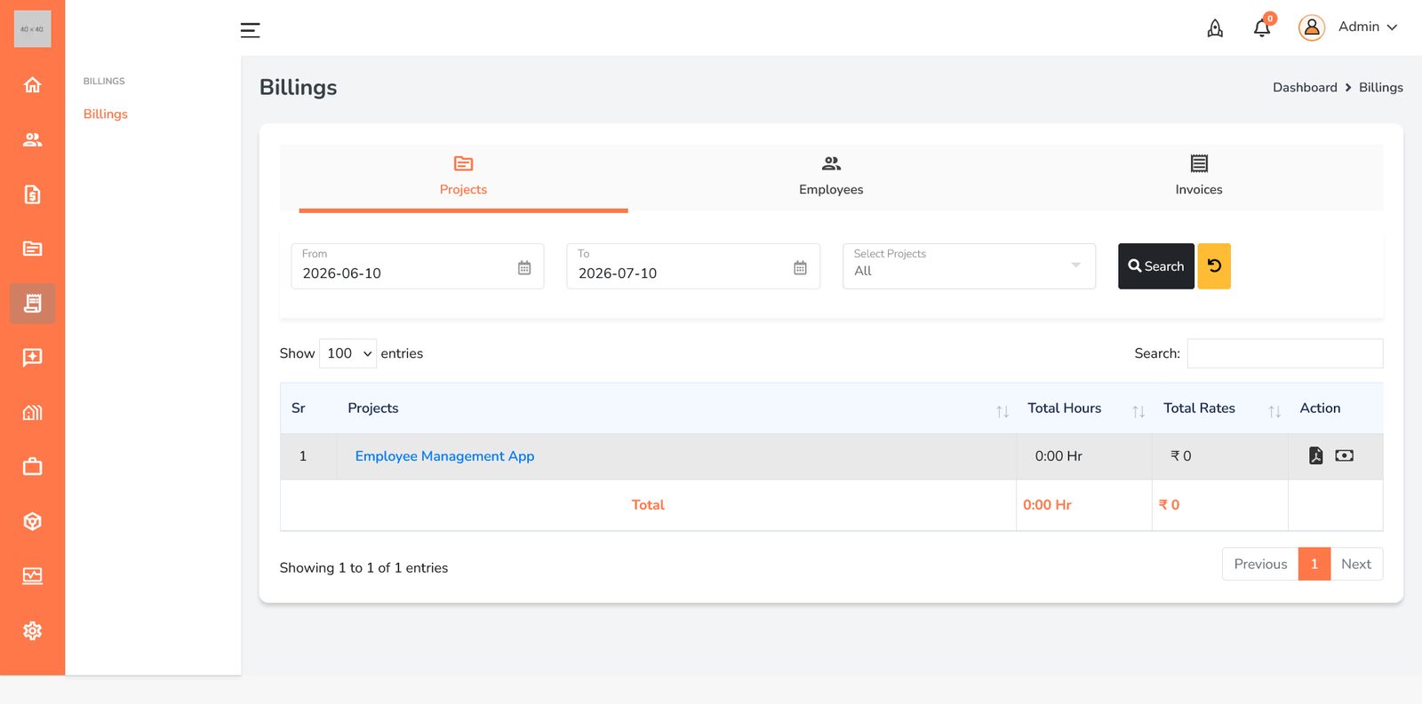Open the briefcase sidebar icon
Image resolution: width=1422 pixels, height=704 pixels.
32,467
